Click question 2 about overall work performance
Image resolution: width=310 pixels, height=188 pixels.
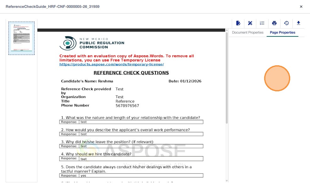point(125,130)
